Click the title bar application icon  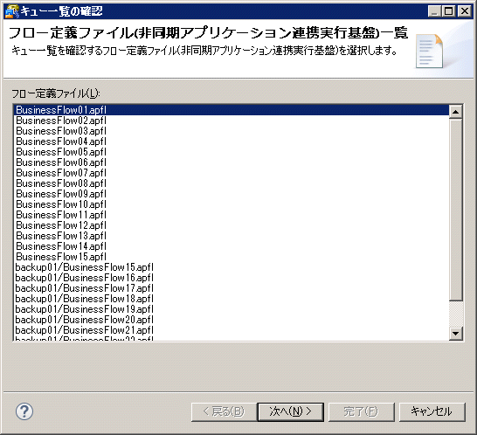point(12,11)
